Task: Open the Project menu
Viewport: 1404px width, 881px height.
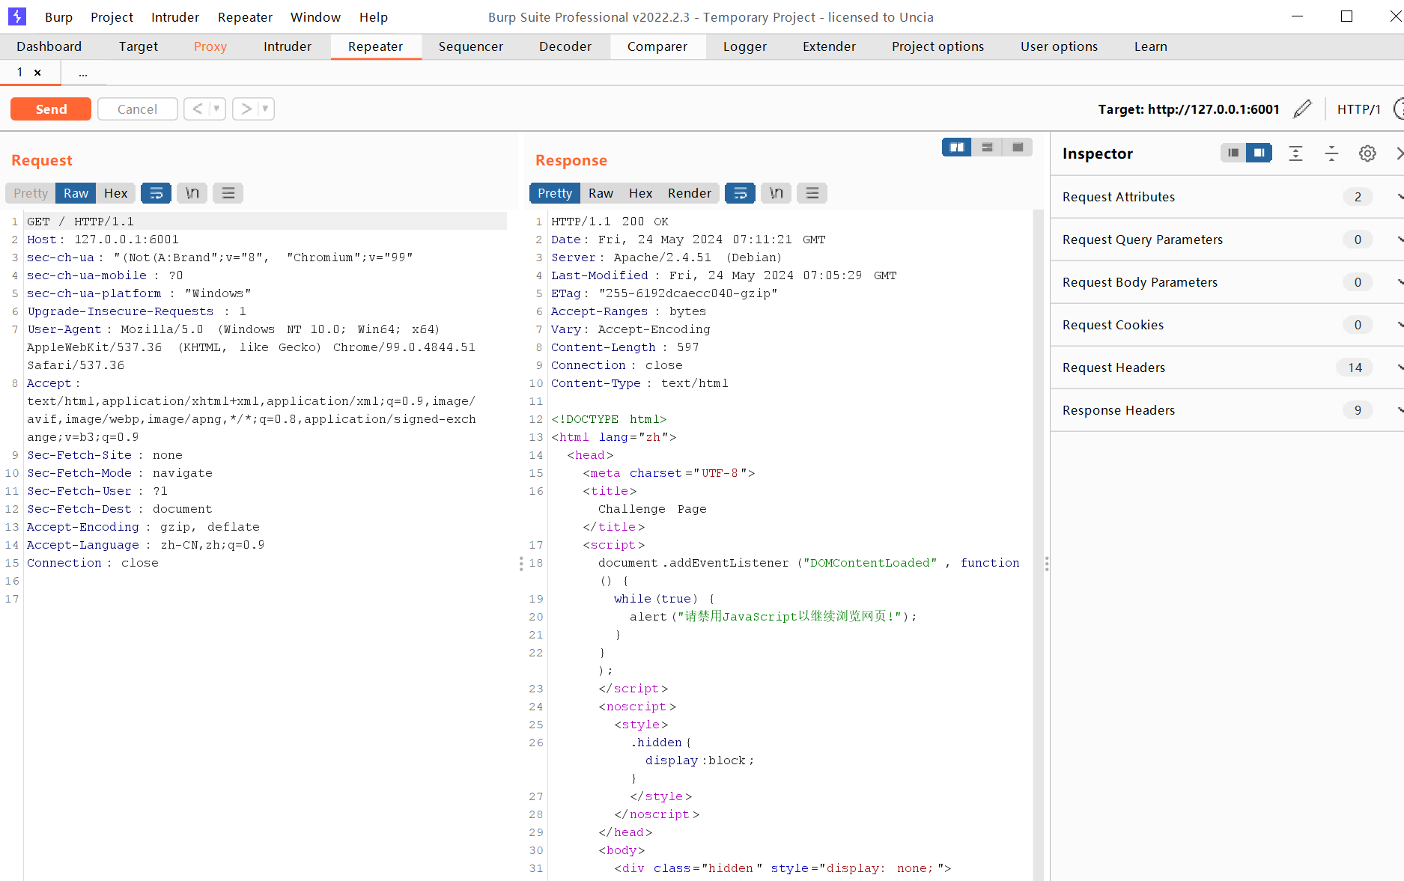Action: (112, 17)
